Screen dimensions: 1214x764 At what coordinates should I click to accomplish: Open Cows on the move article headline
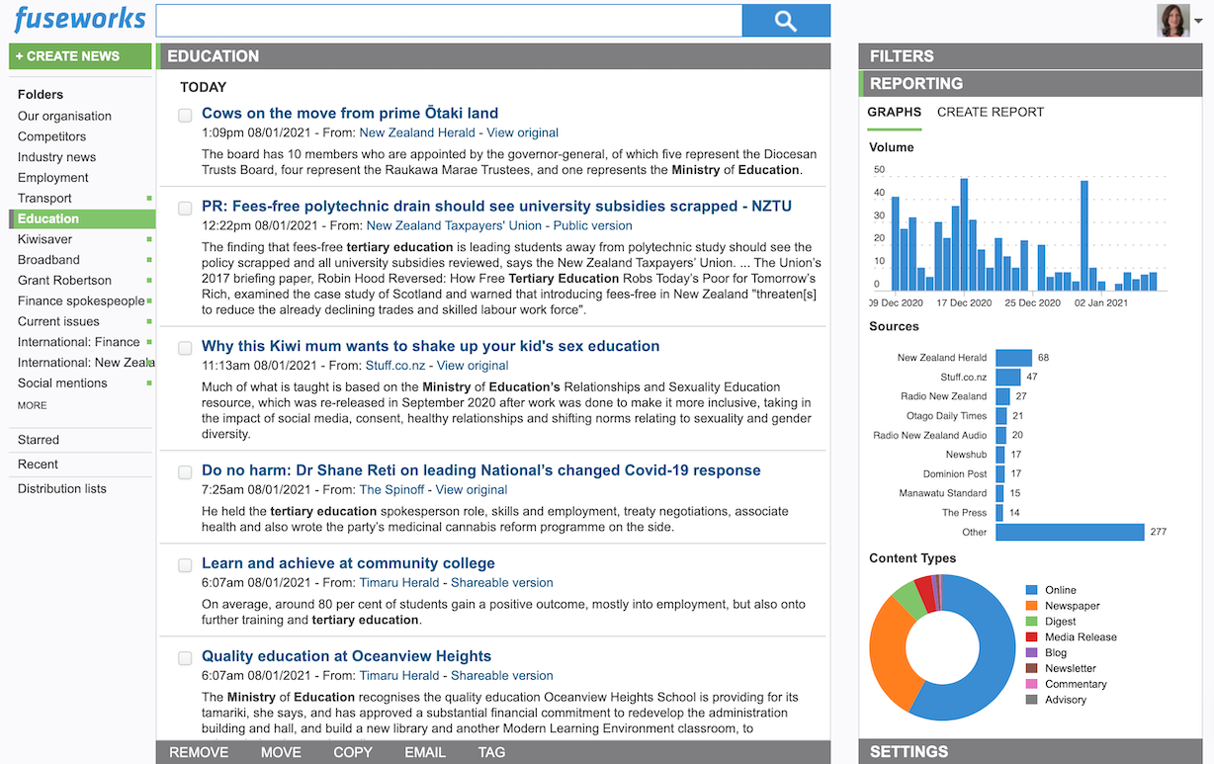[350, 114]
